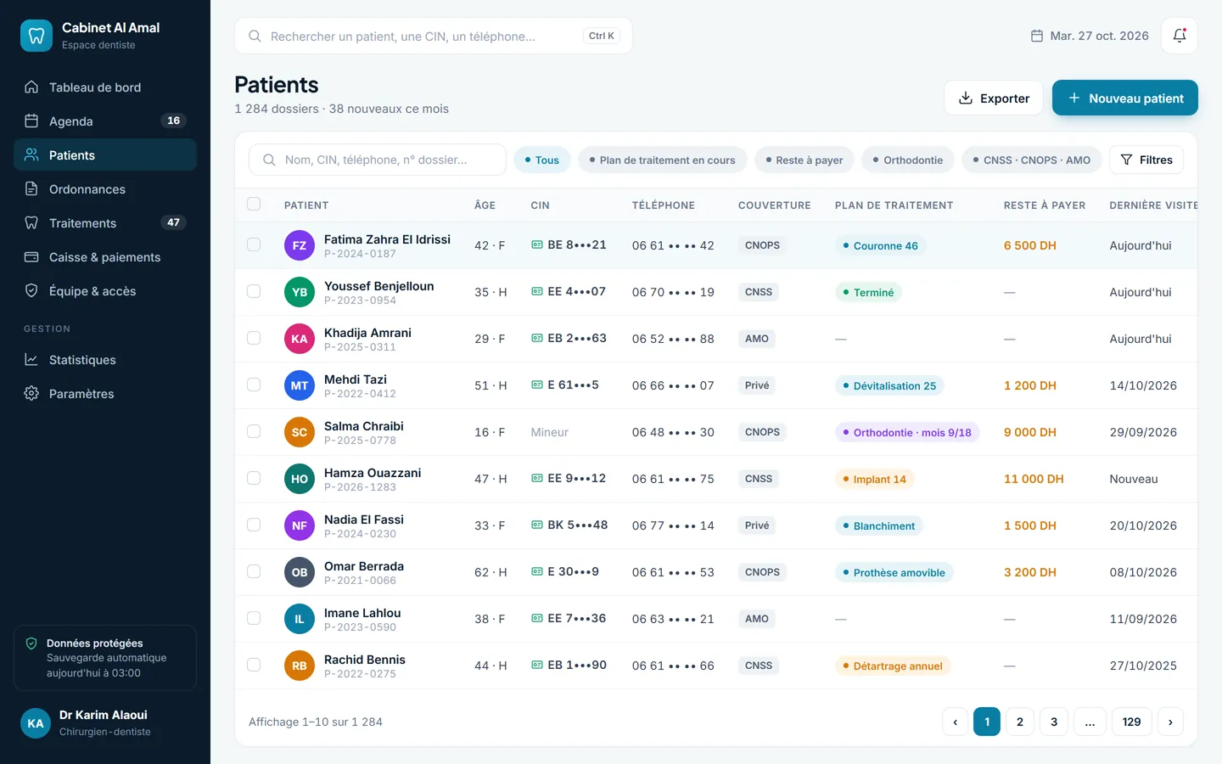Click the Nom, CIN, téléphone filter field

(378, 160)
